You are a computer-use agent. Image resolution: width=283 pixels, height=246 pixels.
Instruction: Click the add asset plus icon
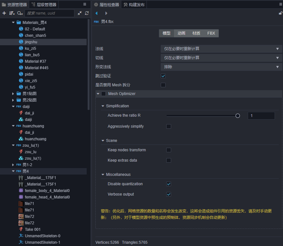pos(4,13)
